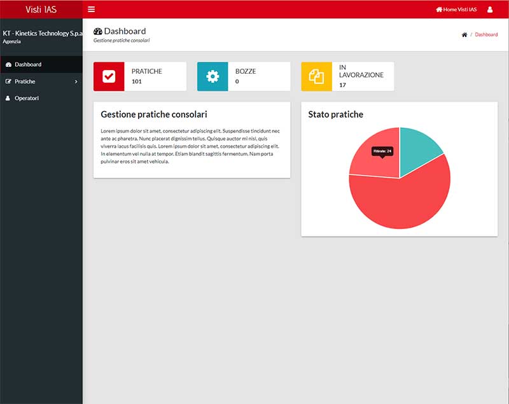
Task: Click the Pratiche edit icon in sidebar
Action: 8,81
